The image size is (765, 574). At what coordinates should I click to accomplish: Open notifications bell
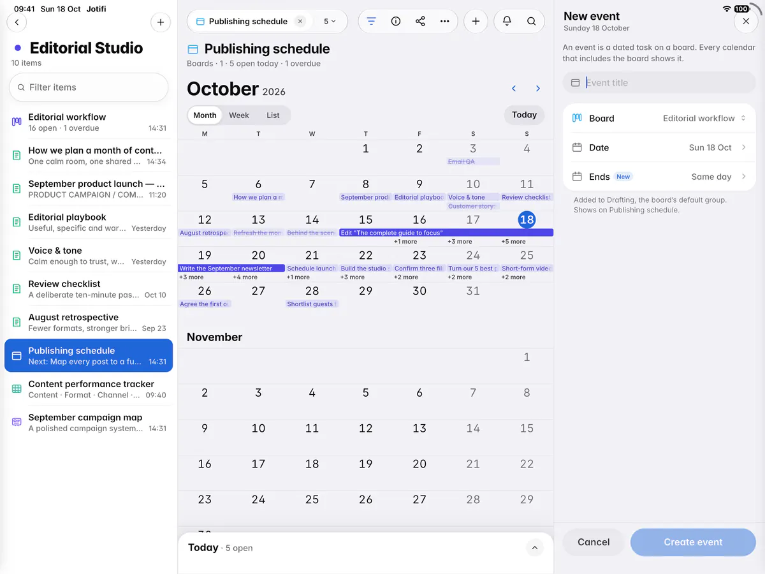pos(507,21)
